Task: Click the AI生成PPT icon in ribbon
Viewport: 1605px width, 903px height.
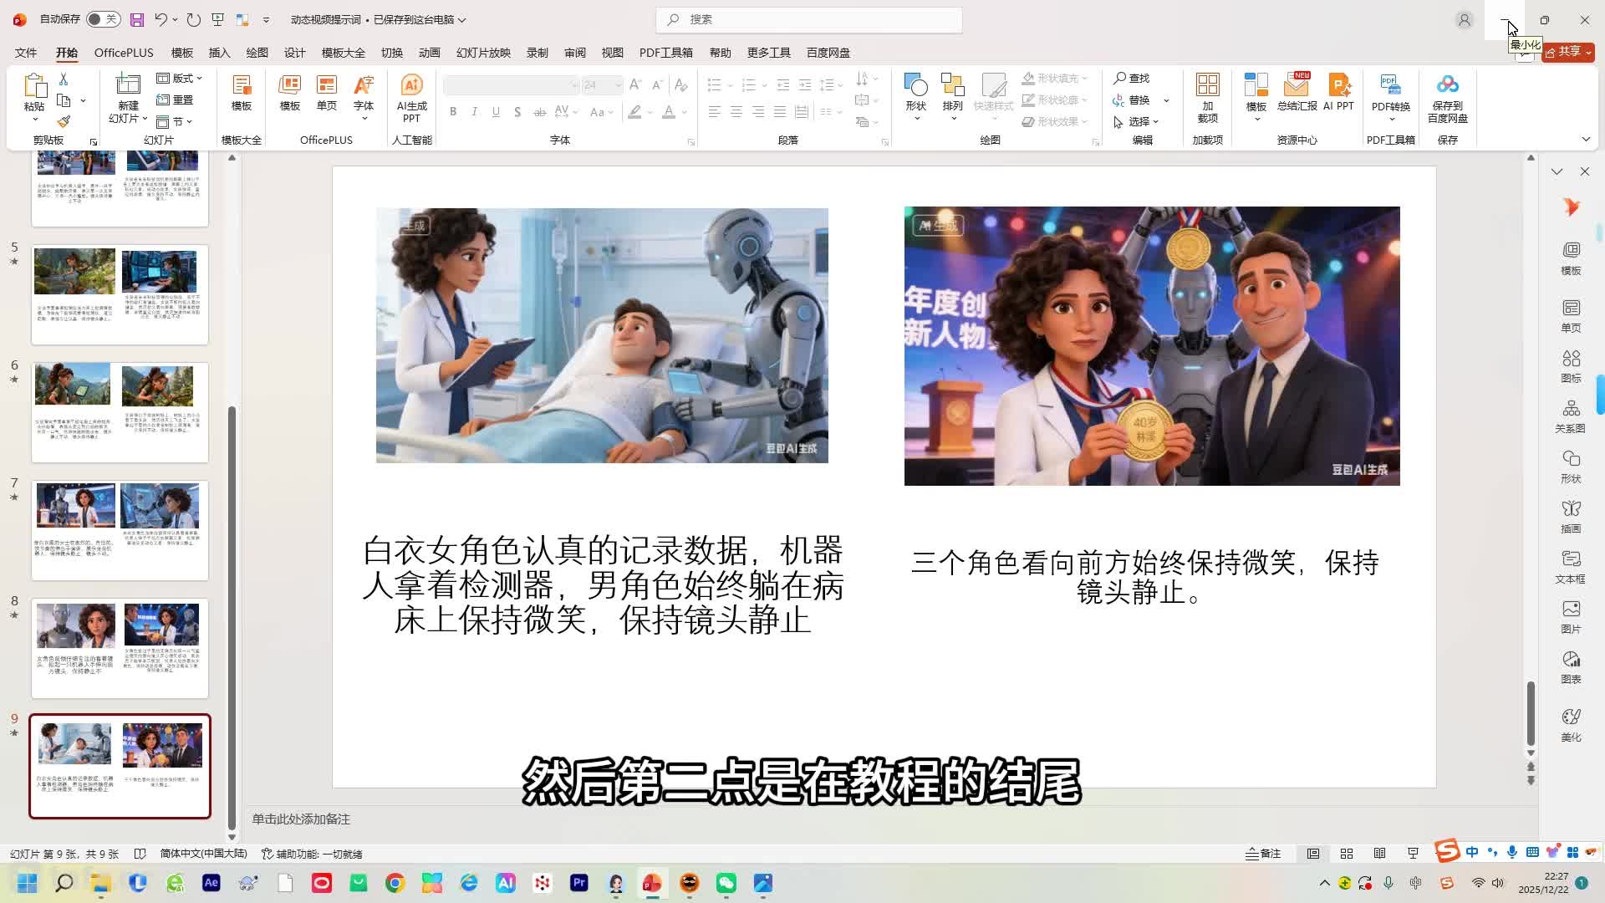Action: tap(411, 86)
